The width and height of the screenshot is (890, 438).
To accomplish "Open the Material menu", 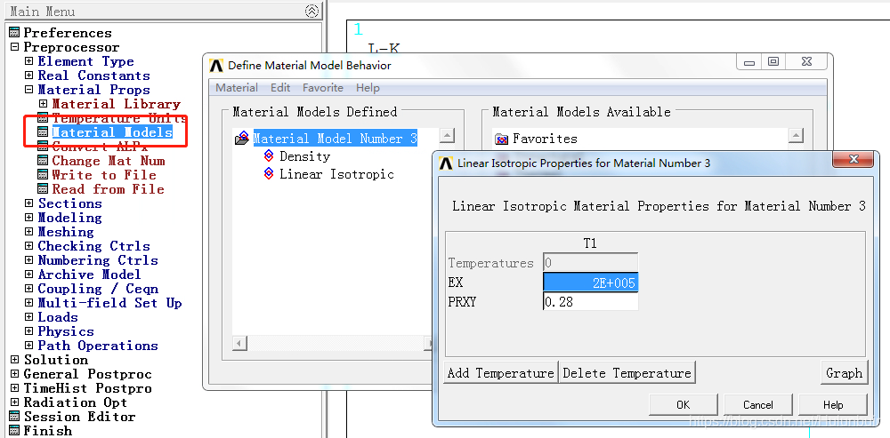I will point(237,88).
